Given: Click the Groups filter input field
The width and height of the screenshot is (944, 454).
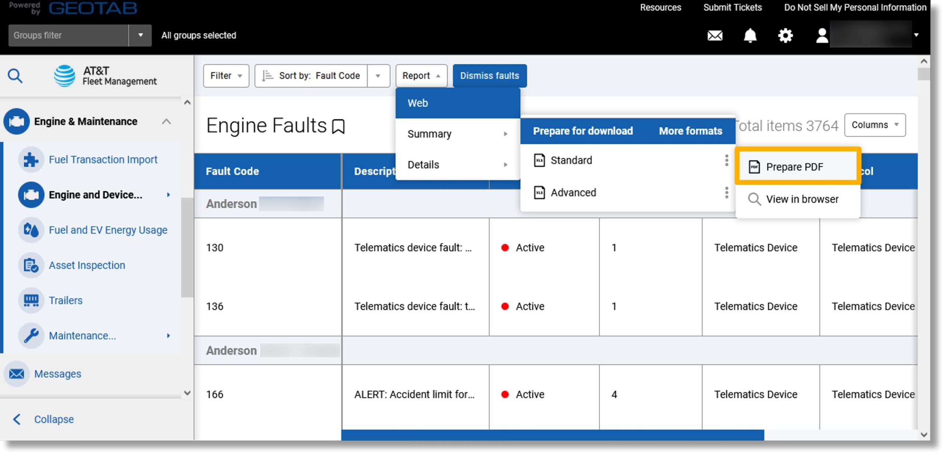Looking at the screenshot, I should point(68,35).
